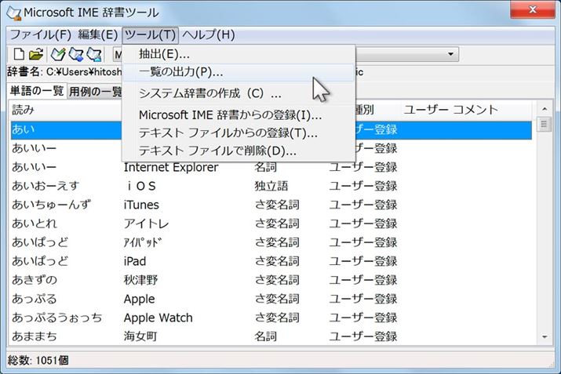561x374 pixels.
Task: Choose 抽出(E)... from the menu
Action: [239, 54]
